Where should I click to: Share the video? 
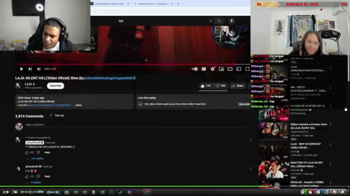click(237, 86)
